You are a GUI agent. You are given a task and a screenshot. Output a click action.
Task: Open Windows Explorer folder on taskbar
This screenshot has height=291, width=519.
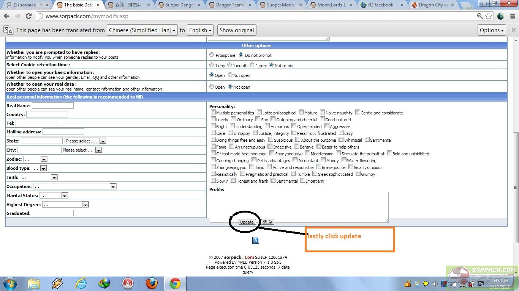coord(34,283)
